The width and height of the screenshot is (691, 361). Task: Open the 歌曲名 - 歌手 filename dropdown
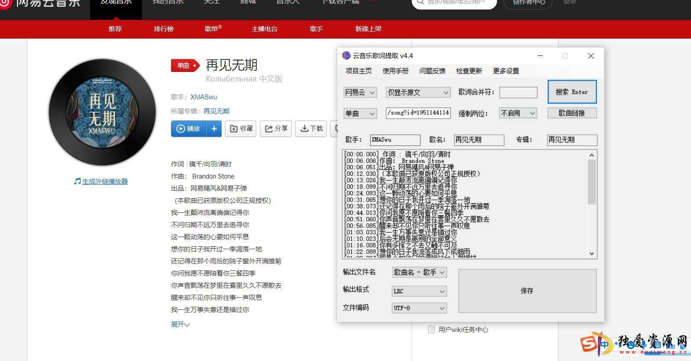[419, 272]
